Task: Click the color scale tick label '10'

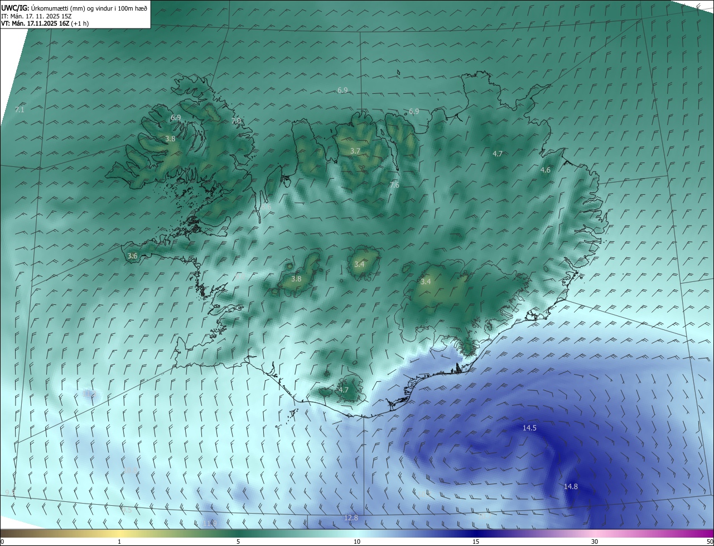Action: click(357, 542)
